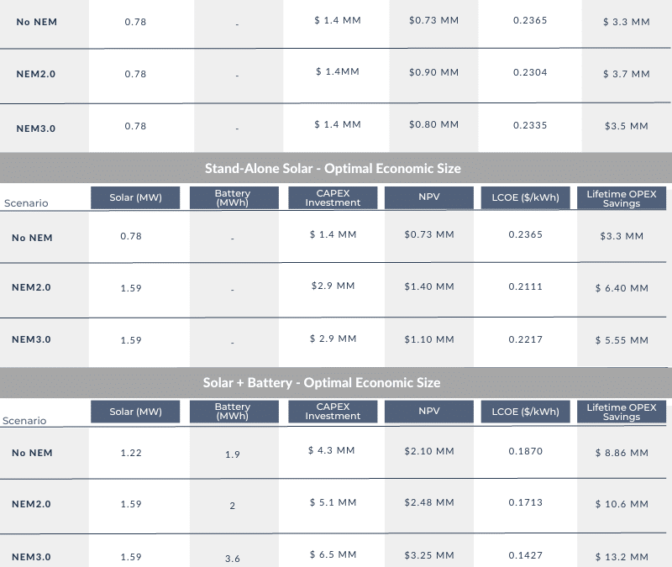Viewport: 672px width, 567px height.
Task: Click the 0.2111 LCOE value
Action: coord(526,286)
